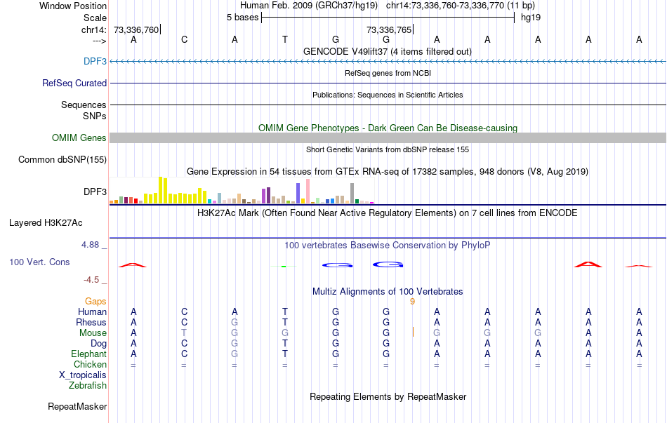
Task: Select 'Repeating Elements by RepeatMasker' title
Action: coord(388,396)
